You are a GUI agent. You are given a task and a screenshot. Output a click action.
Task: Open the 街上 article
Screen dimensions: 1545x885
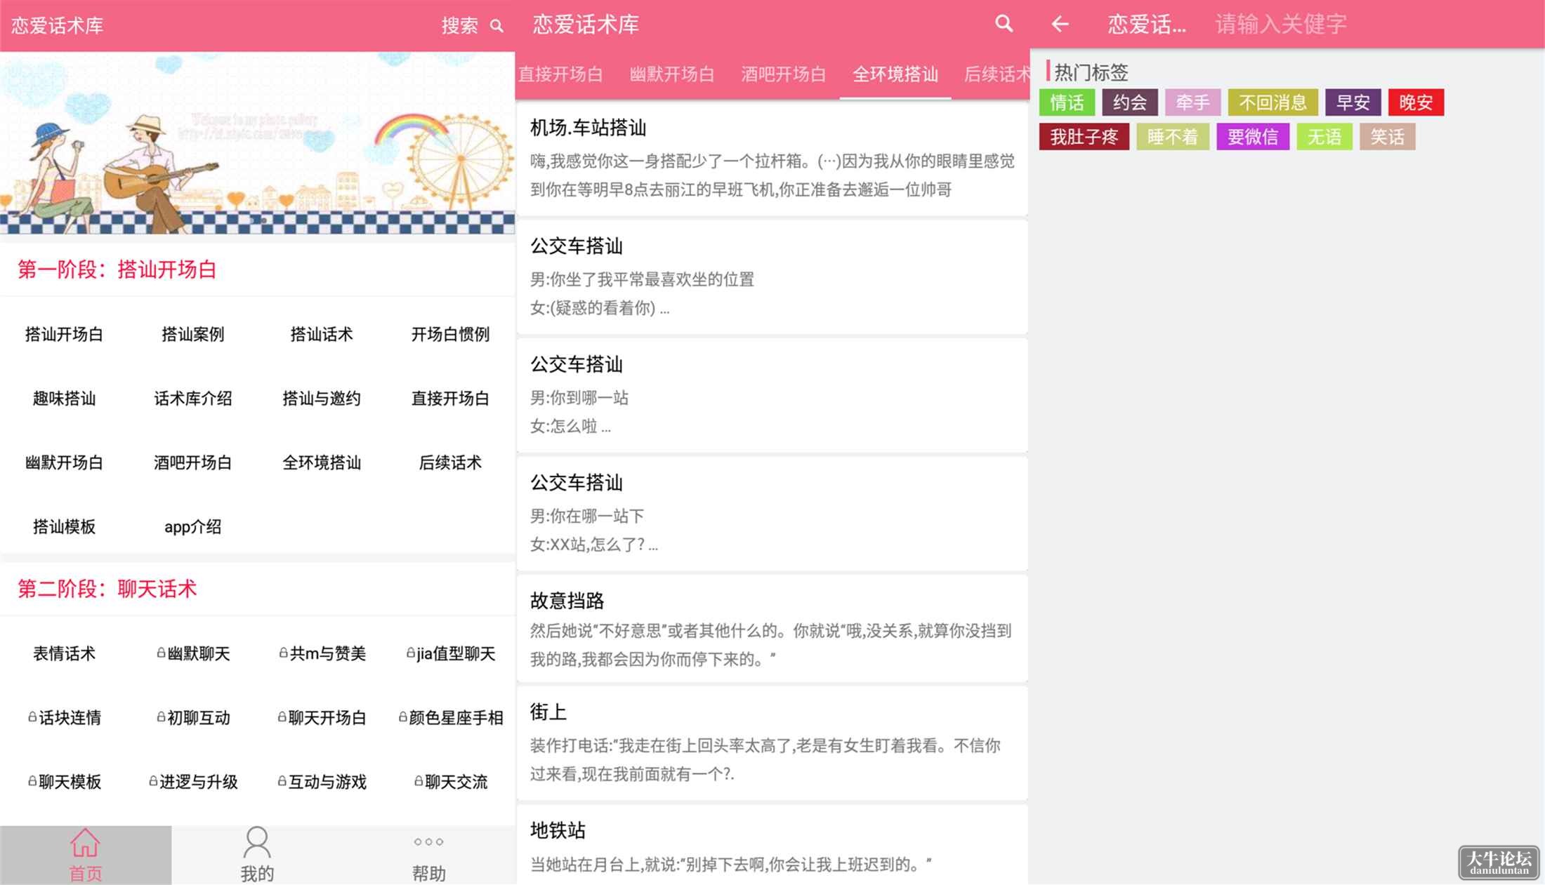click(x=772, y=743)
